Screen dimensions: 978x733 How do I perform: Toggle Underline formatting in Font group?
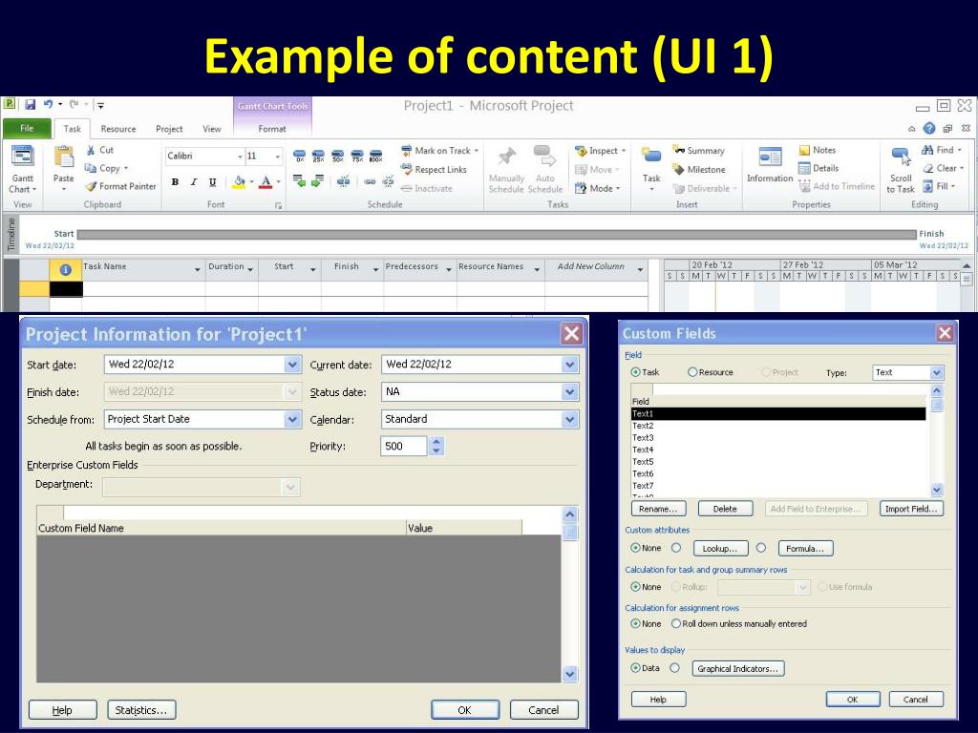[x=213, y=182]
